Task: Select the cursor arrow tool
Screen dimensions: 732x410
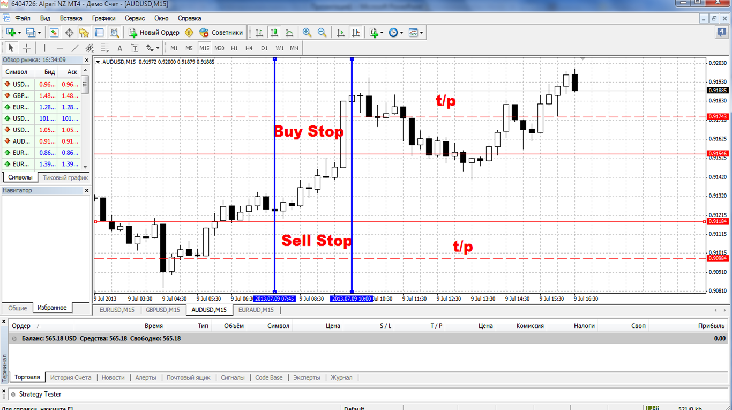Action: tap(11, 48)
